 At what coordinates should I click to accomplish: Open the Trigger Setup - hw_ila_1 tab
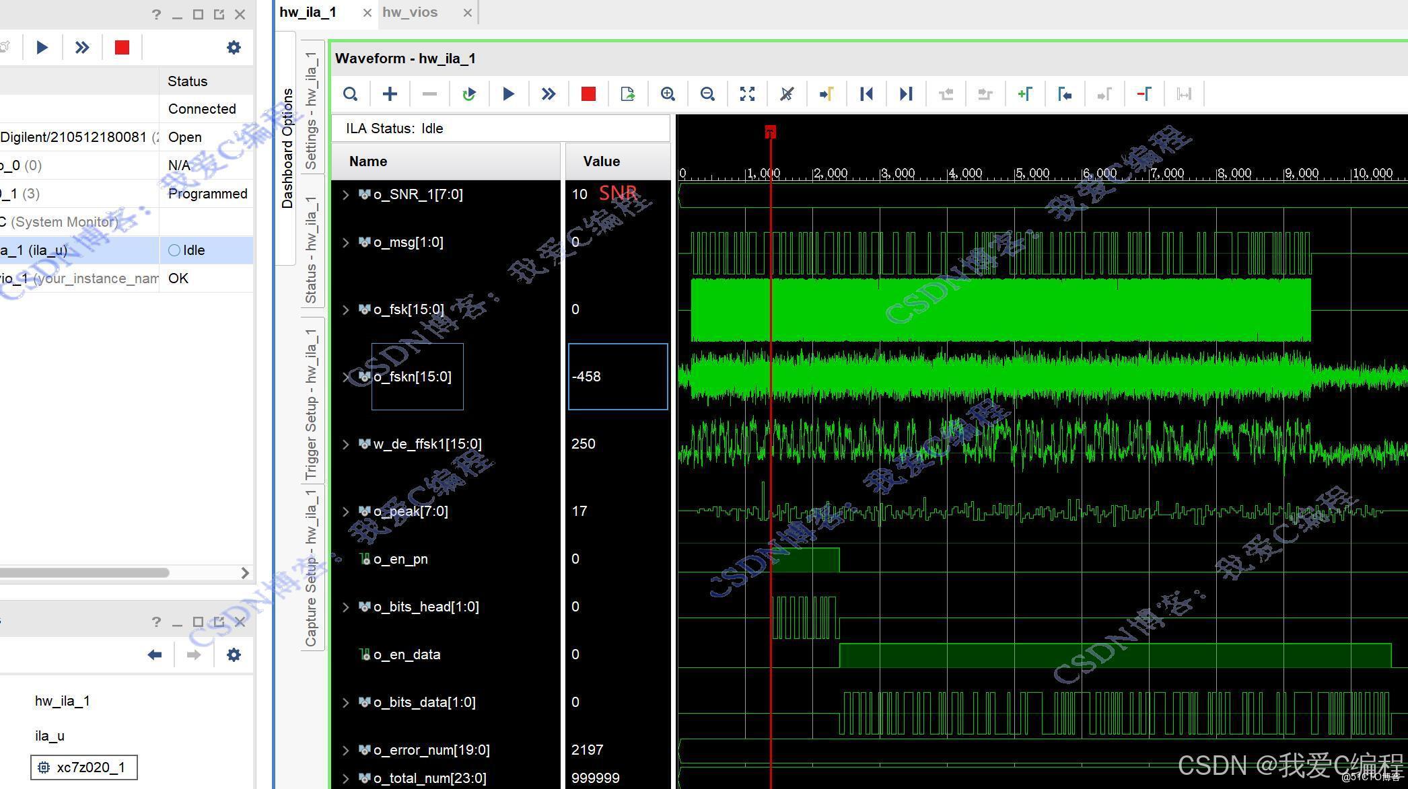click(x=311, y=404)
